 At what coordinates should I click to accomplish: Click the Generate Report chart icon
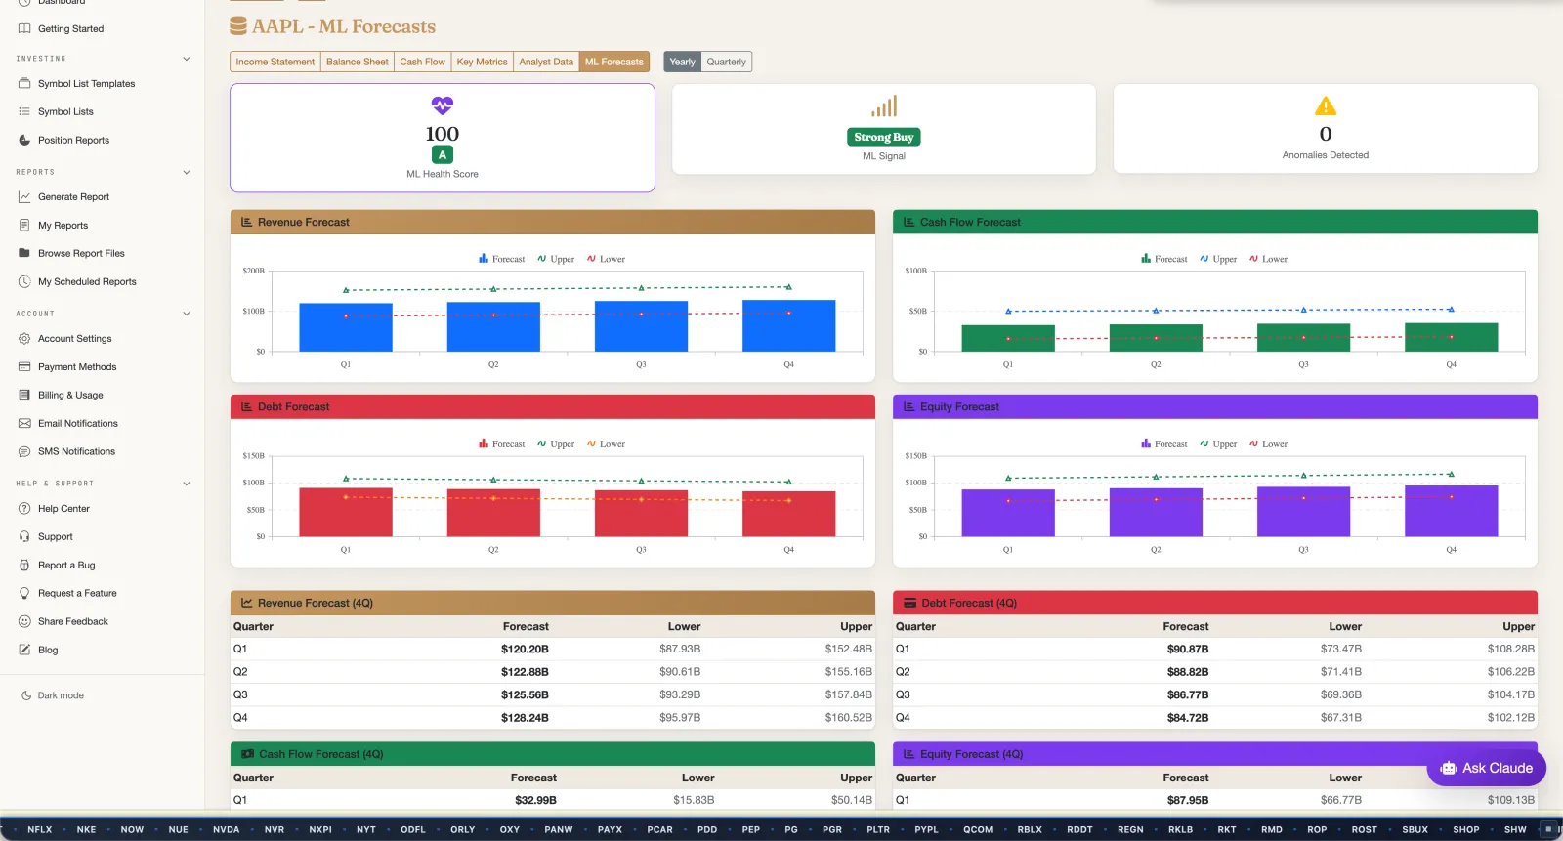[24, 196]
